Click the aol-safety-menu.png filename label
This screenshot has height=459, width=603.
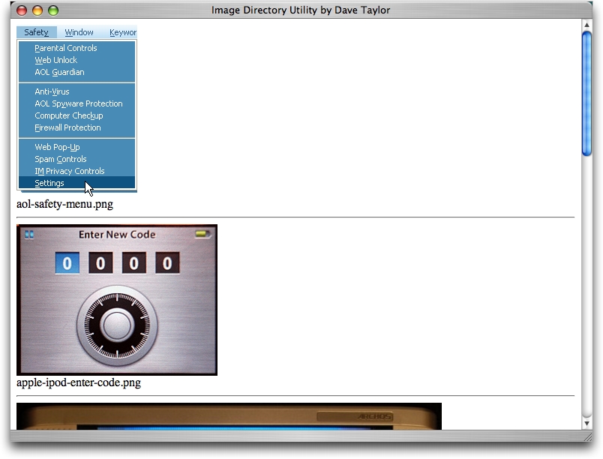(64, 204)
